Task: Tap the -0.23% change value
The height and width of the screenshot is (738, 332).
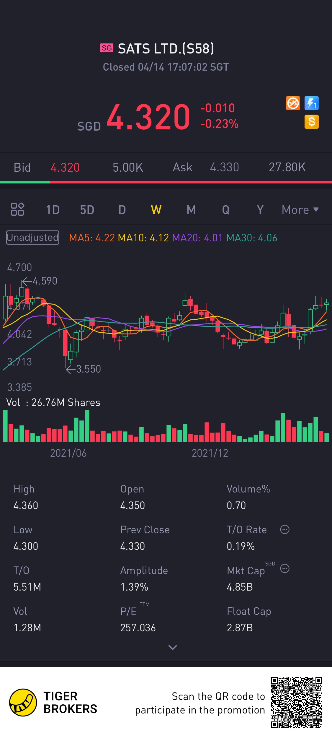Action: point(219,124)
